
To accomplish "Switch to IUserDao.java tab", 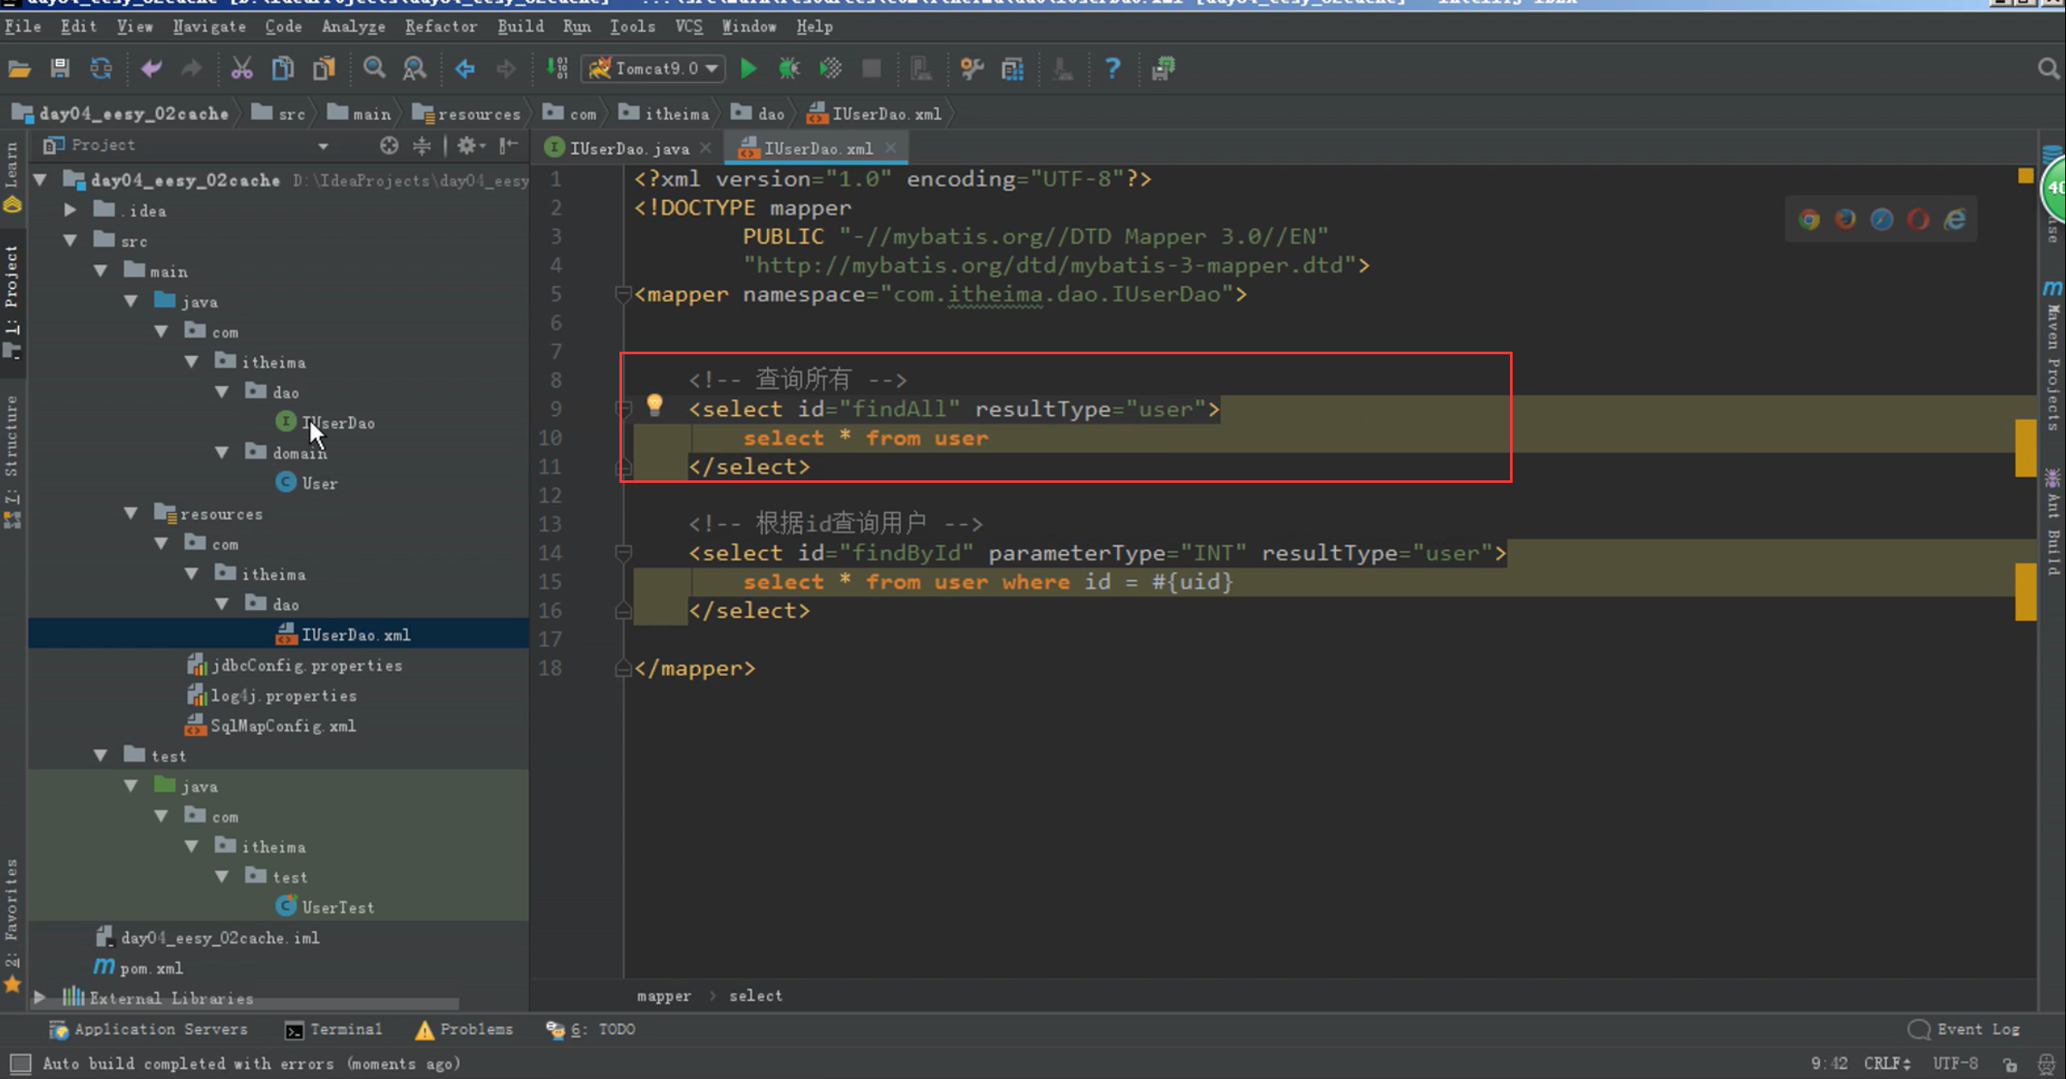I will pyautogui.click(x=628, y=148).
